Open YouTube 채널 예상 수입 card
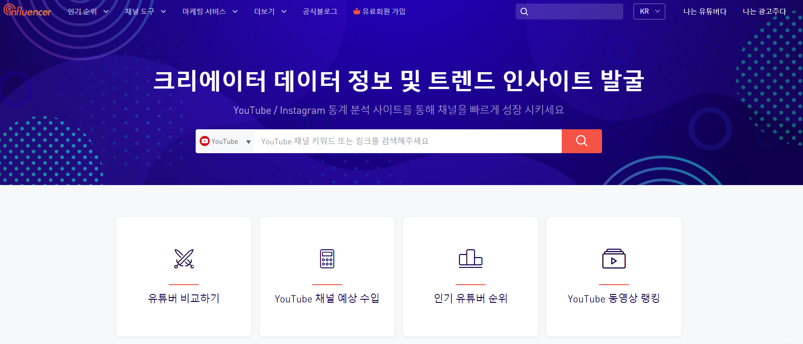Viewport: 803px width, 344px height. (x=327, y=277)
